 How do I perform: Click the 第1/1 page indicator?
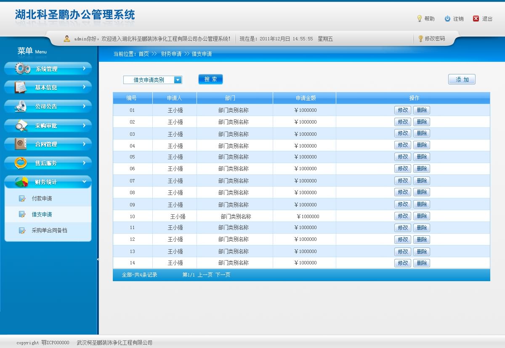pos(189,275)
